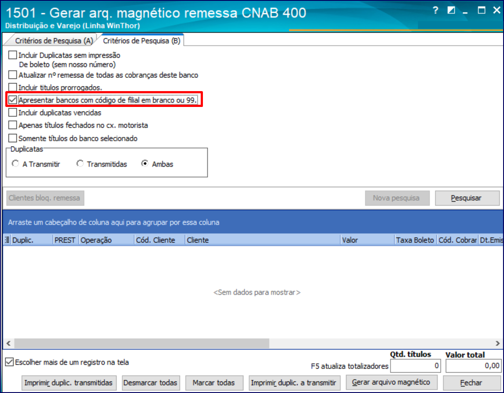Uncheck Apresentar bancos com código de filial

[x=12, y=100]
